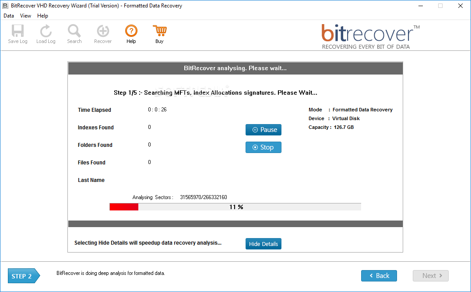Go Back to the previous step

point(379,276)
